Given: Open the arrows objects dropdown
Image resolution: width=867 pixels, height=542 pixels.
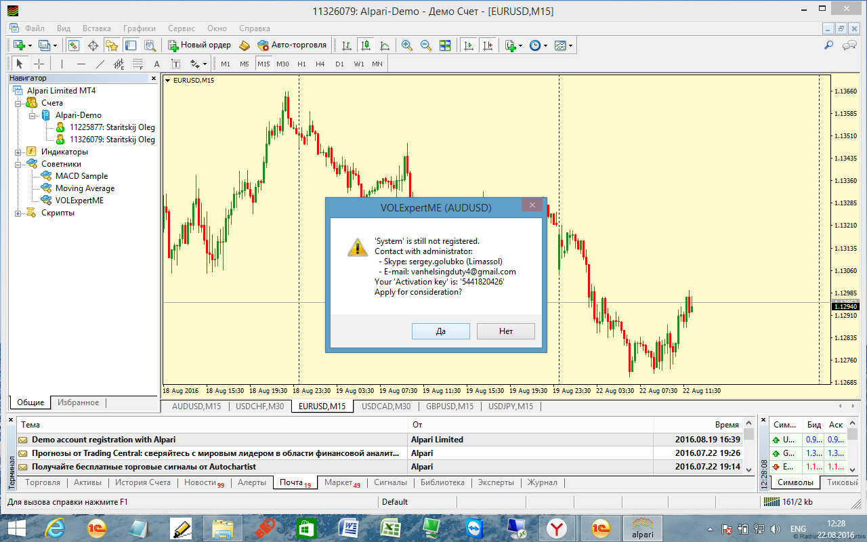Looking at the screenshot, I should (x=198, y=64).
